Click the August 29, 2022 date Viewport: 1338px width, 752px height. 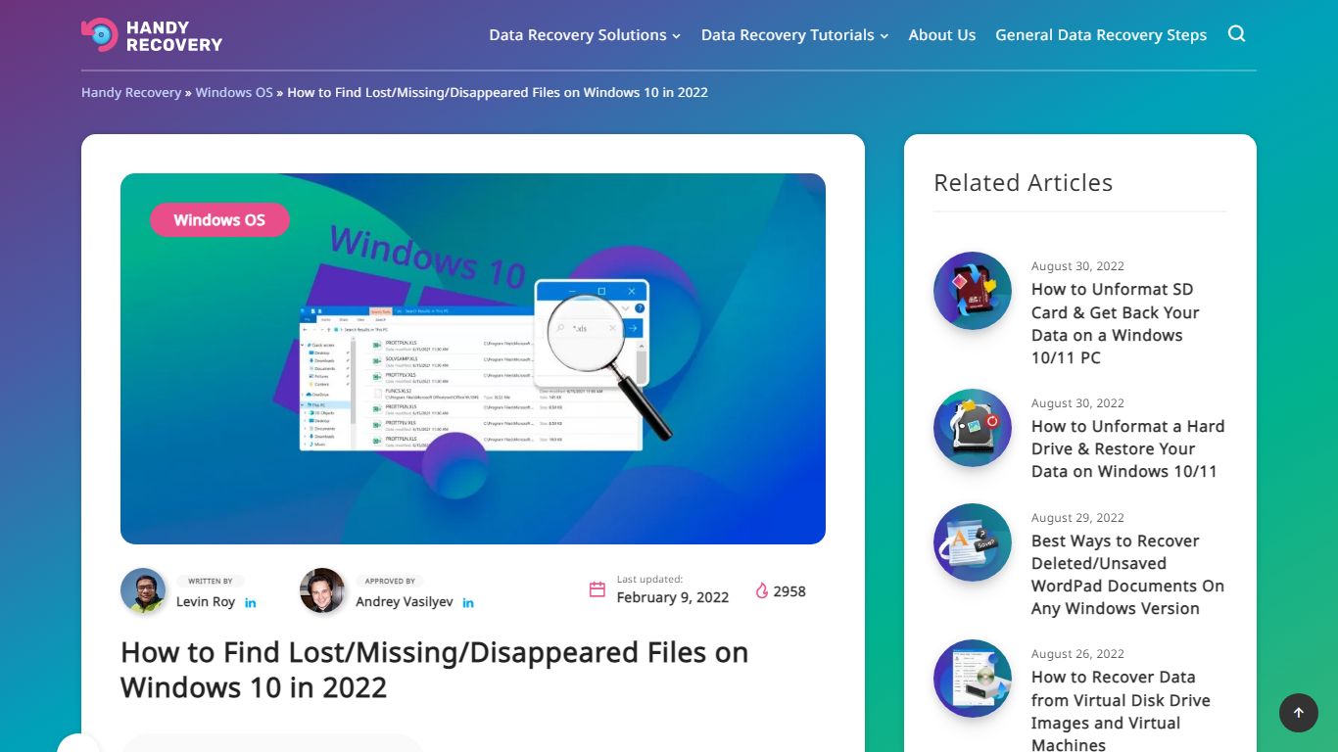coord(1077,518)
